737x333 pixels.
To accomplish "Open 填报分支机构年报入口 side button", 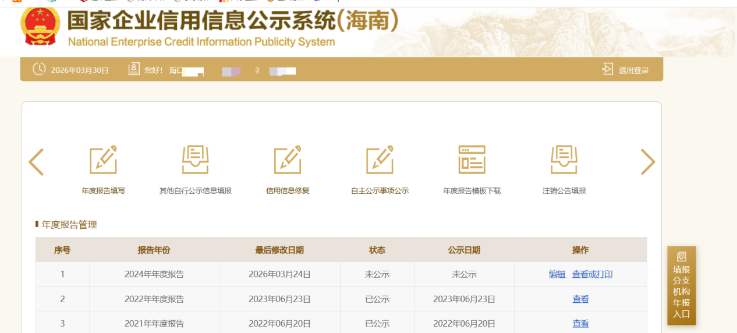I will tap(681, 286).
